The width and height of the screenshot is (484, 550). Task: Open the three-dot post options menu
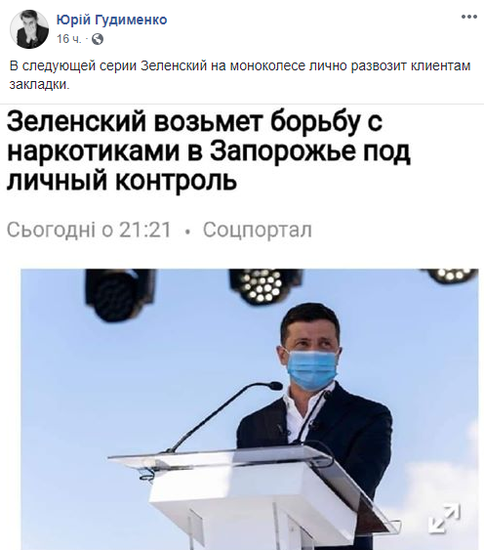click(469, 17)
